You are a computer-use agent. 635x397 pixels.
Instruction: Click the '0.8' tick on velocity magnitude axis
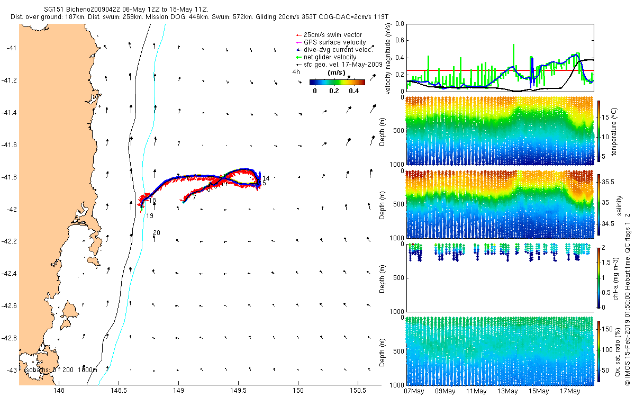399,24
